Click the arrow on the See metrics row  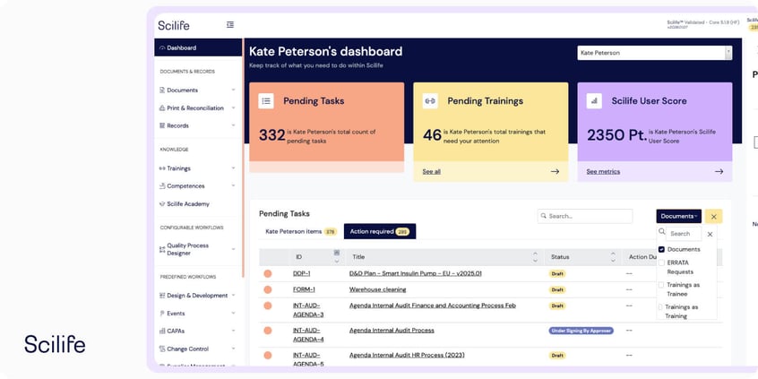[719, 172]
